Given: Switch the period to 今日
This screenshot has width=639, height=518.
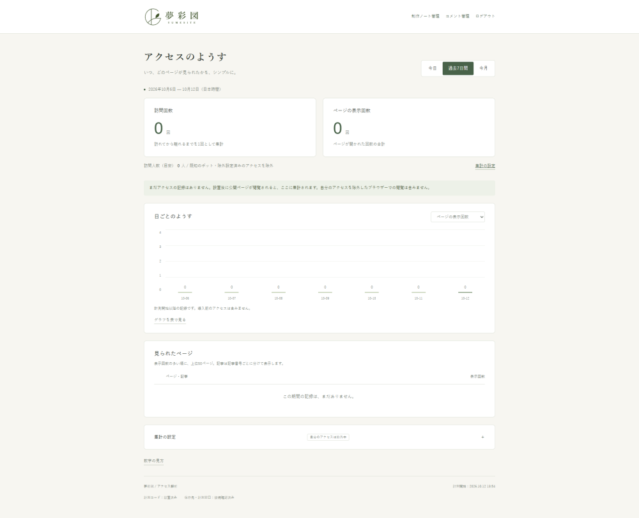Looking at the screenshot, I should click(x=433, y=68).
